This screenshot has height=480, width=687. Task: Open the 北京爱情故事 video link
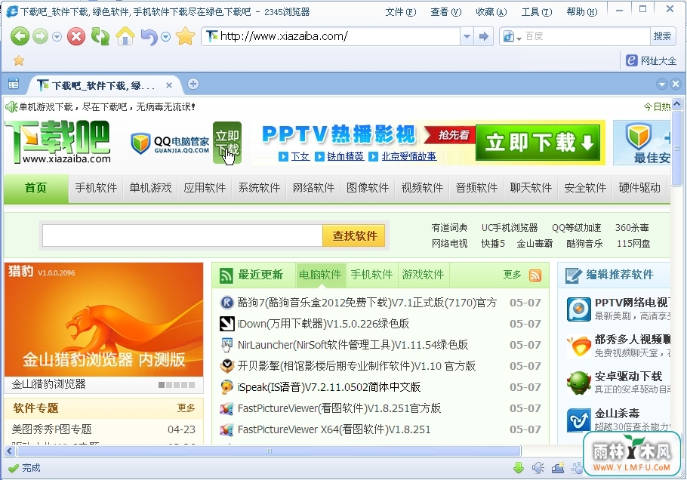pyautogui.click(x=408, y=156)
